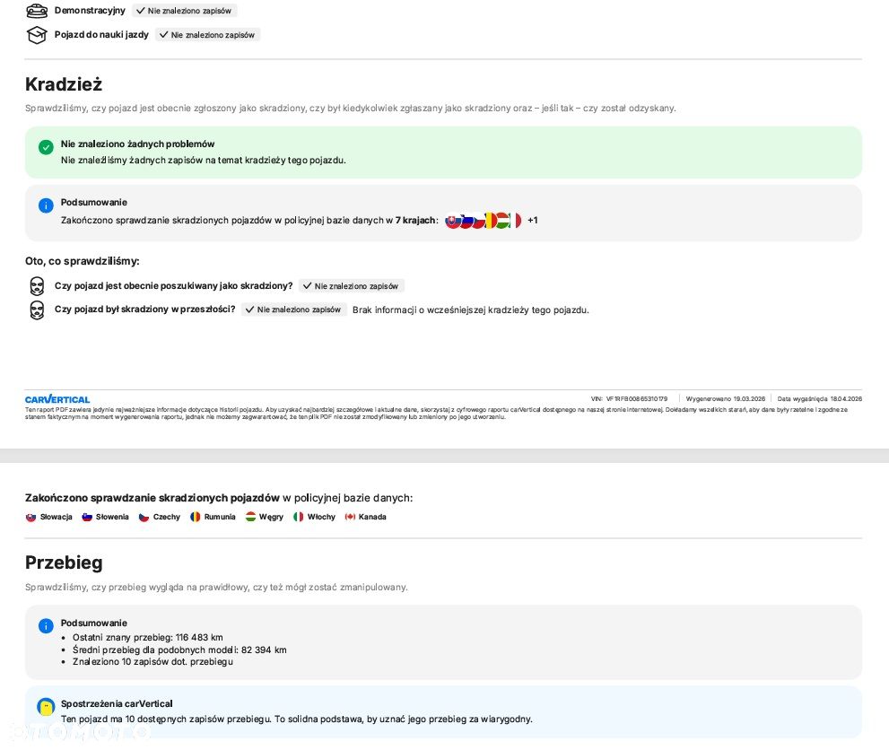Screen dimensions: 889x750
Task: Click the 'w 7 krajach' bold text
Action: pyautogui.click(x=412, y=221)
